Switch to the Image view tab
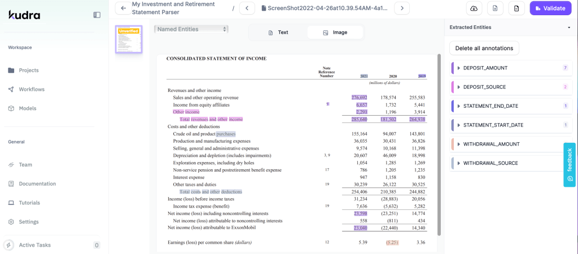578x254 pixels. 335,33
